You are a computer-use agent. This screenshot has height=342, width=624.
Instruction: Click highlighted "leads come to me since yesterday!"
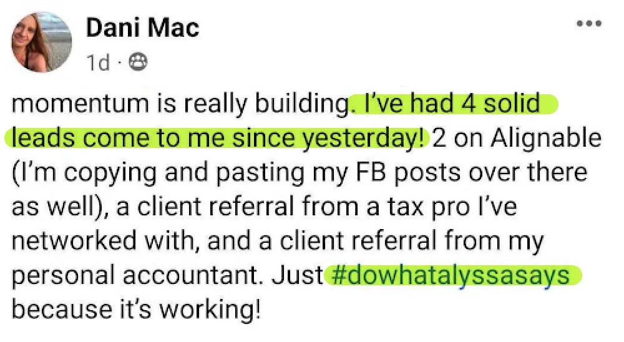(218, 139)
